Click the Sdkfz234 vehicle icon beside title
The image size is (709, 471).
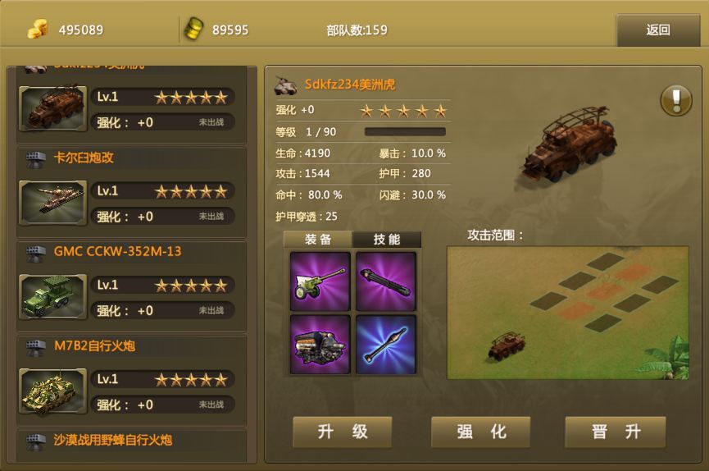286,85
